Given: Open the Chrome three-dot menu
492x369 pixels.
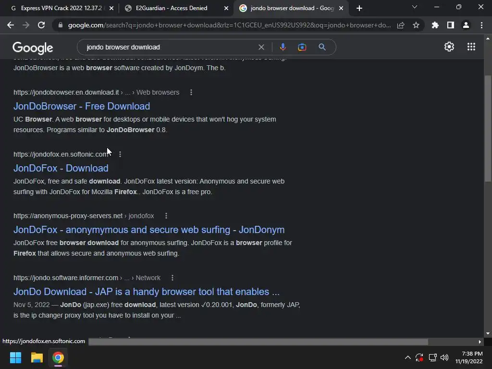Looking at the screenshot, I should (481, 25).
